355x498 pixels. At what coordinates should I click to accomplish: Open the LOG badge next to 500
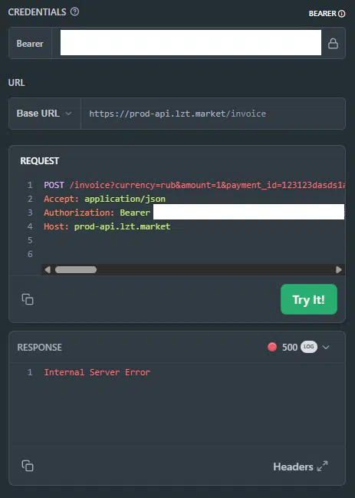[x=309, y=347]
